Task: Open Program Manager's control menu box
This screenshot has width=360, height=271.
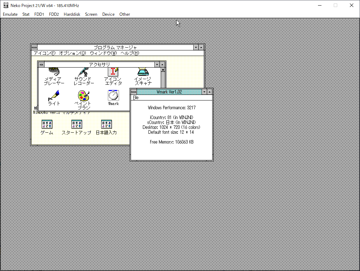Action: (34, 47)
